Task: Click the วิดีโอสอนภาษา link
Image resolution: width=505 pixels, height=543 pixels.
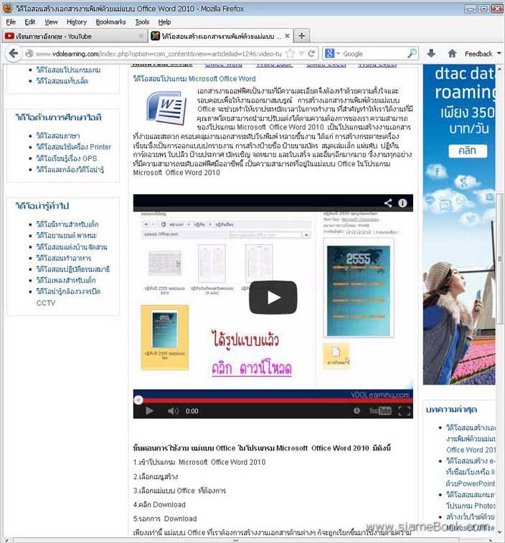Action: [x=58, y=136]
